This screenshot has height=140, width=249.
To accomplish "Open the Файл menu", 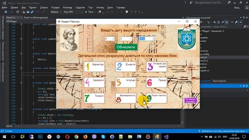I will tap(4, 7).
